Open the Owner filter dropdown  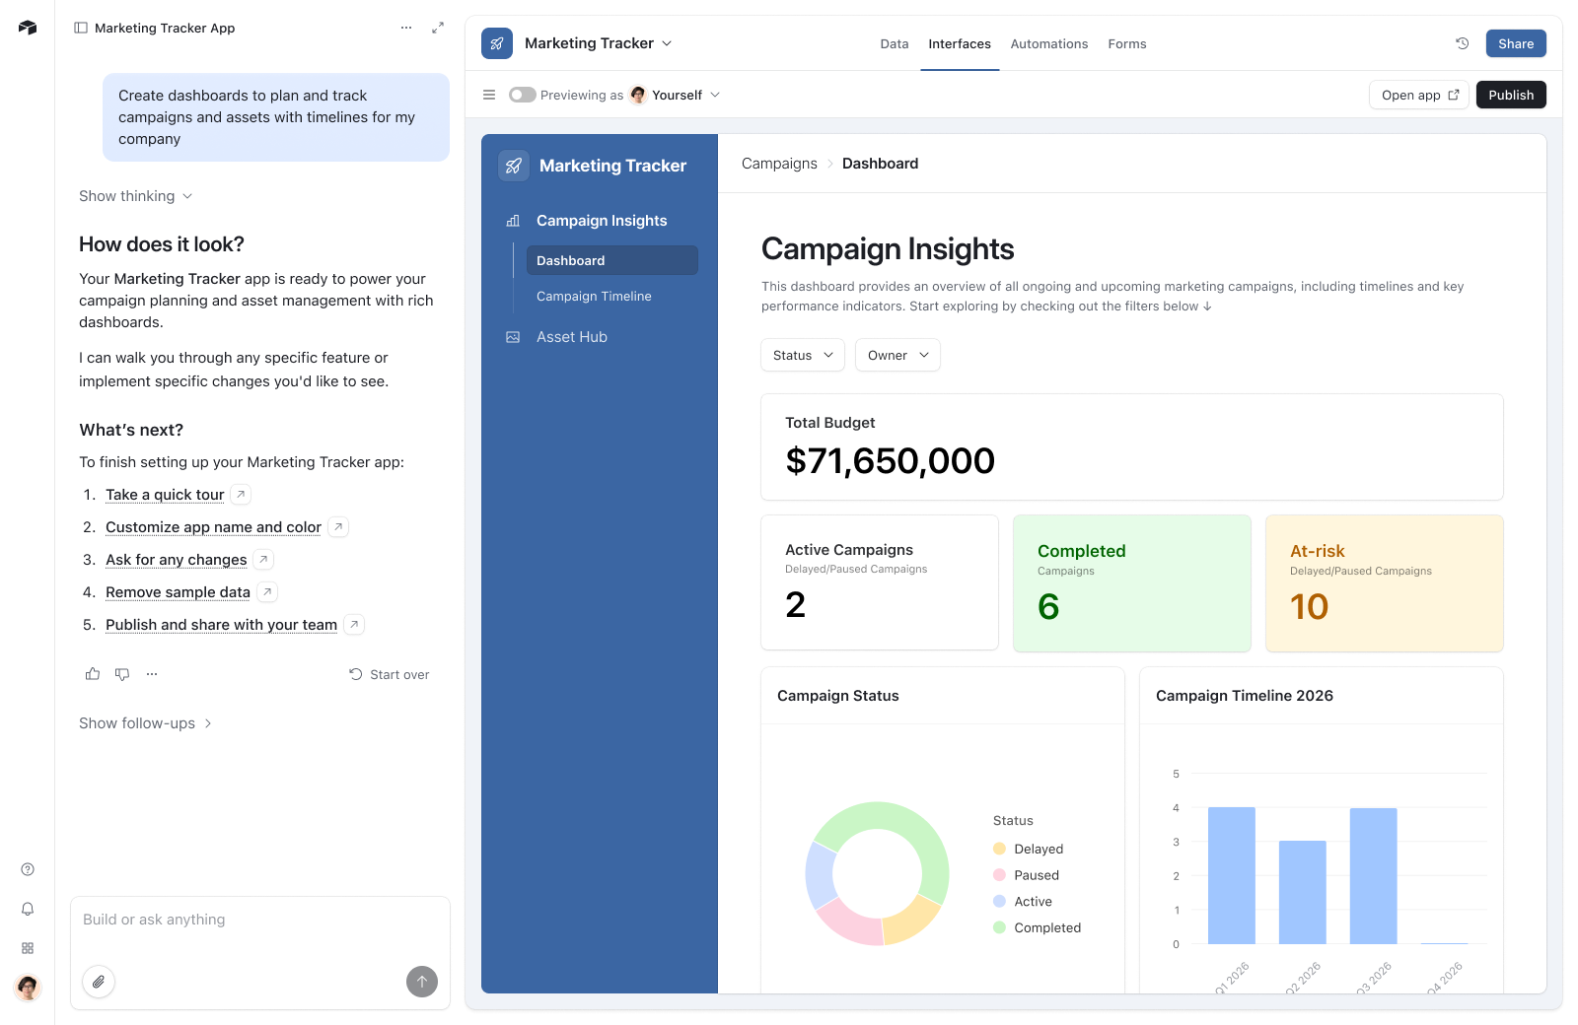(x=897, y=355)
